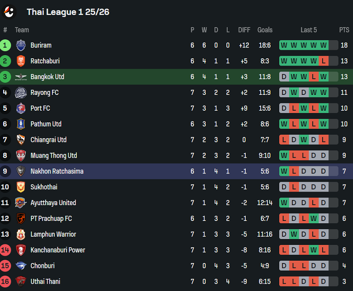Screen dimensions: 353x291
Task: Open the Nakhon Ratchasima team link
Action: [x=57, y=171]
